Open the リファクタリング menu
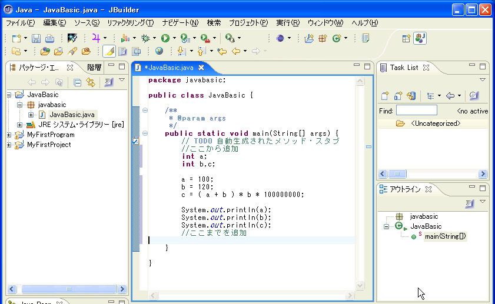The height and width of the screenshot is (304, 495). point(130,23)
